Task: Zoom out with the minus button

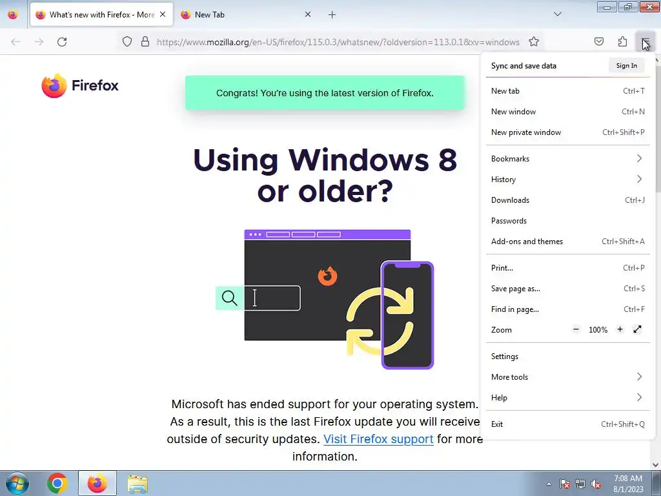Action: (x=576, y=329)
